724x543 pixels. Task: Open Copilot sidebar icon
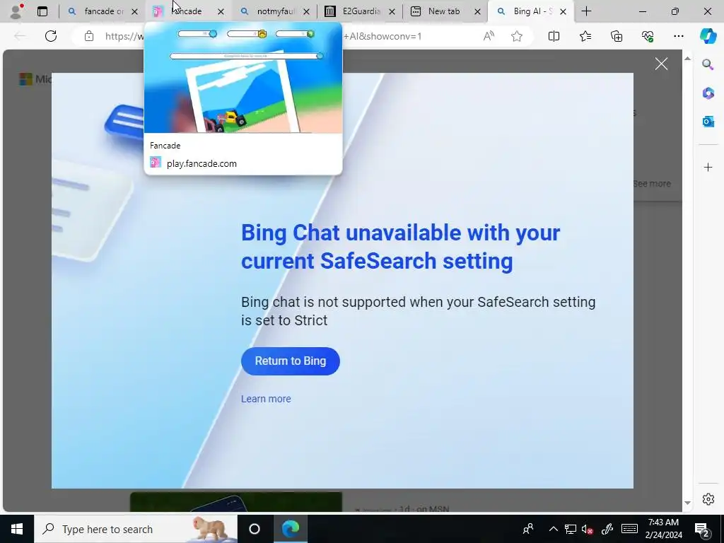point(708,36)
